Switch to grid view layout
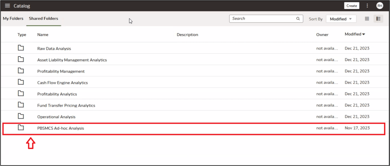 coord(367,19)
